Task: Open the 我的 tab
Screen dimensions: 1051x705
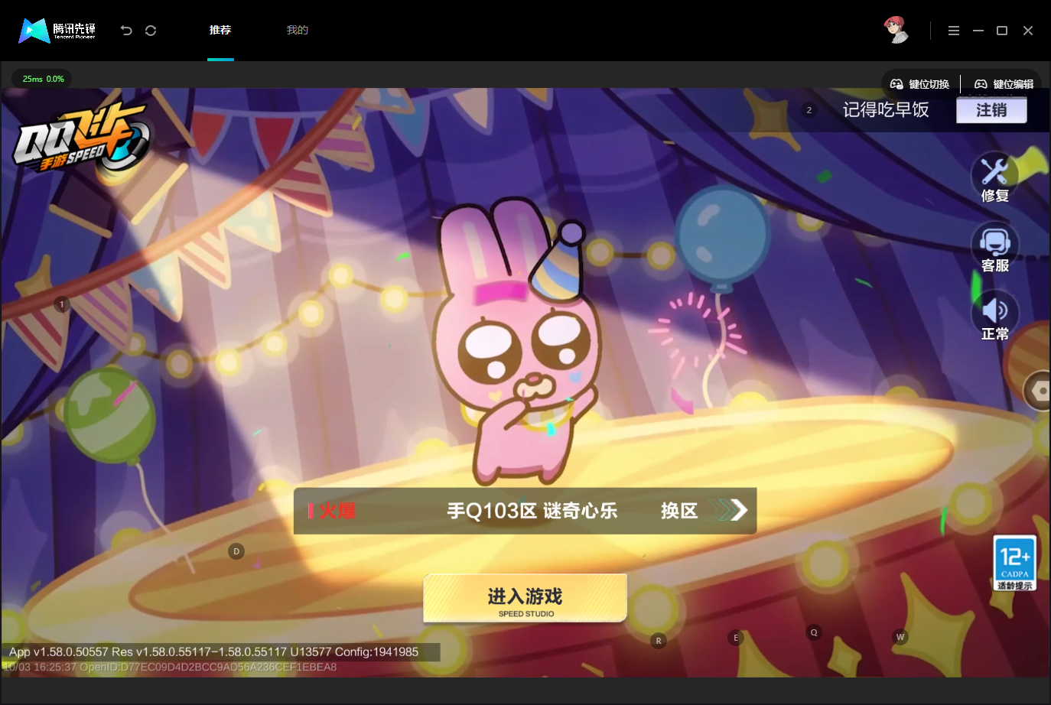Action: 298,31
